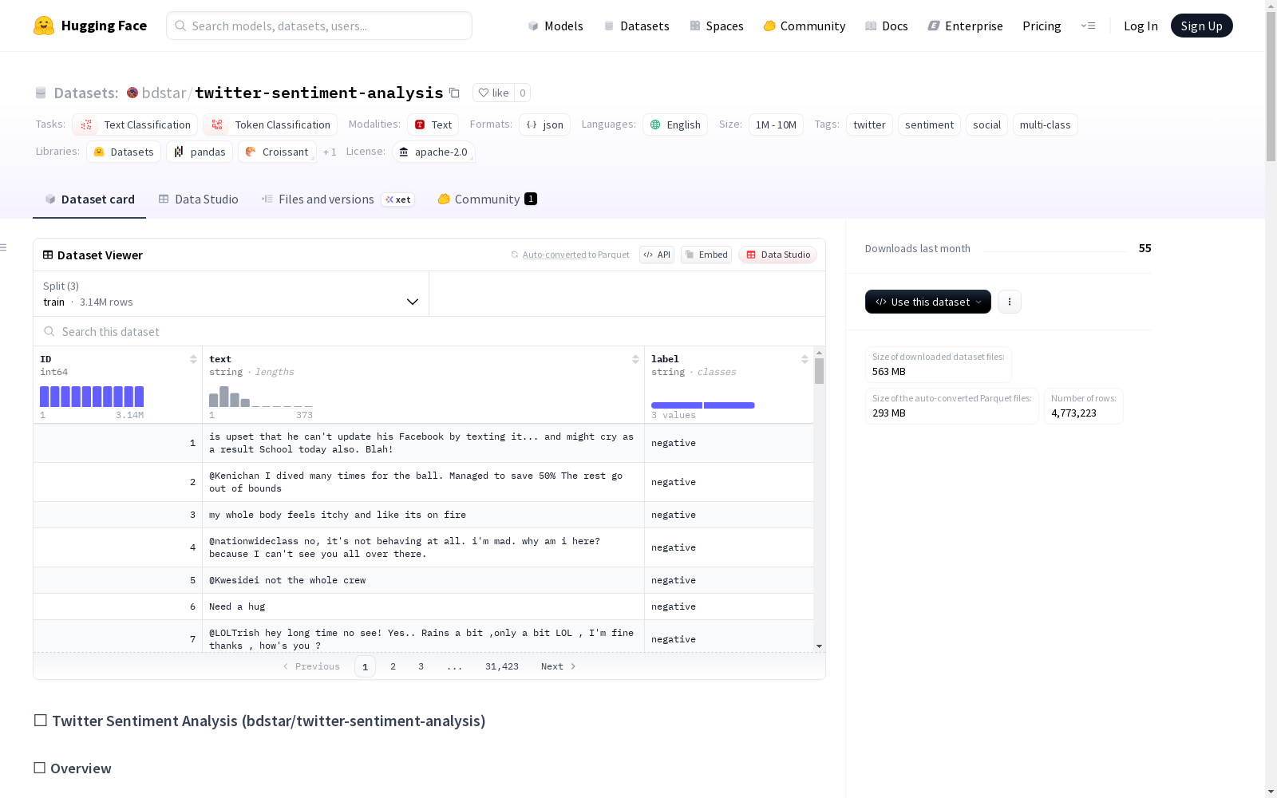Open the Community tab for this dataset
1277x798 pixels.
pyautogui.click(x=487, y=199)
